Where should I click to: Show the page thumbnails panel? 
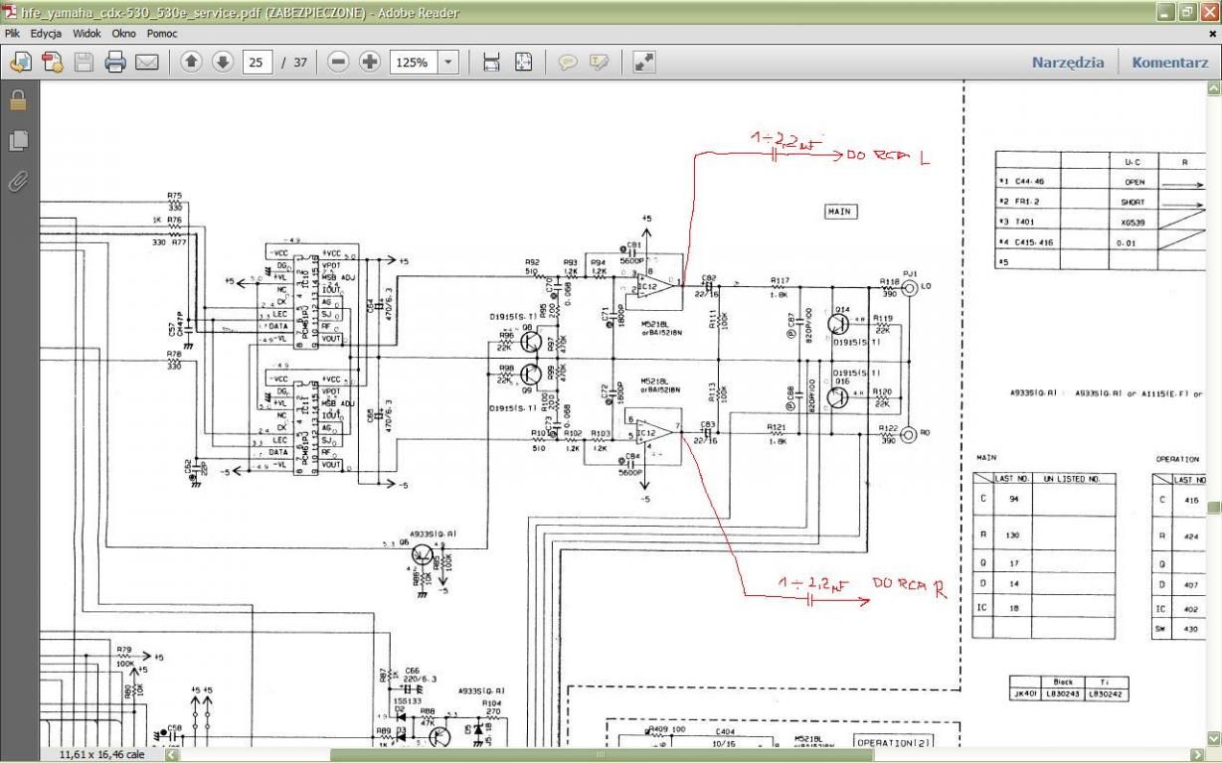point(18,141)
